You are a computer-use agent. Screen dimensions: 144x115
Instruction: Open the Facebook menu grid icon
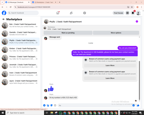tap(127, 13)
